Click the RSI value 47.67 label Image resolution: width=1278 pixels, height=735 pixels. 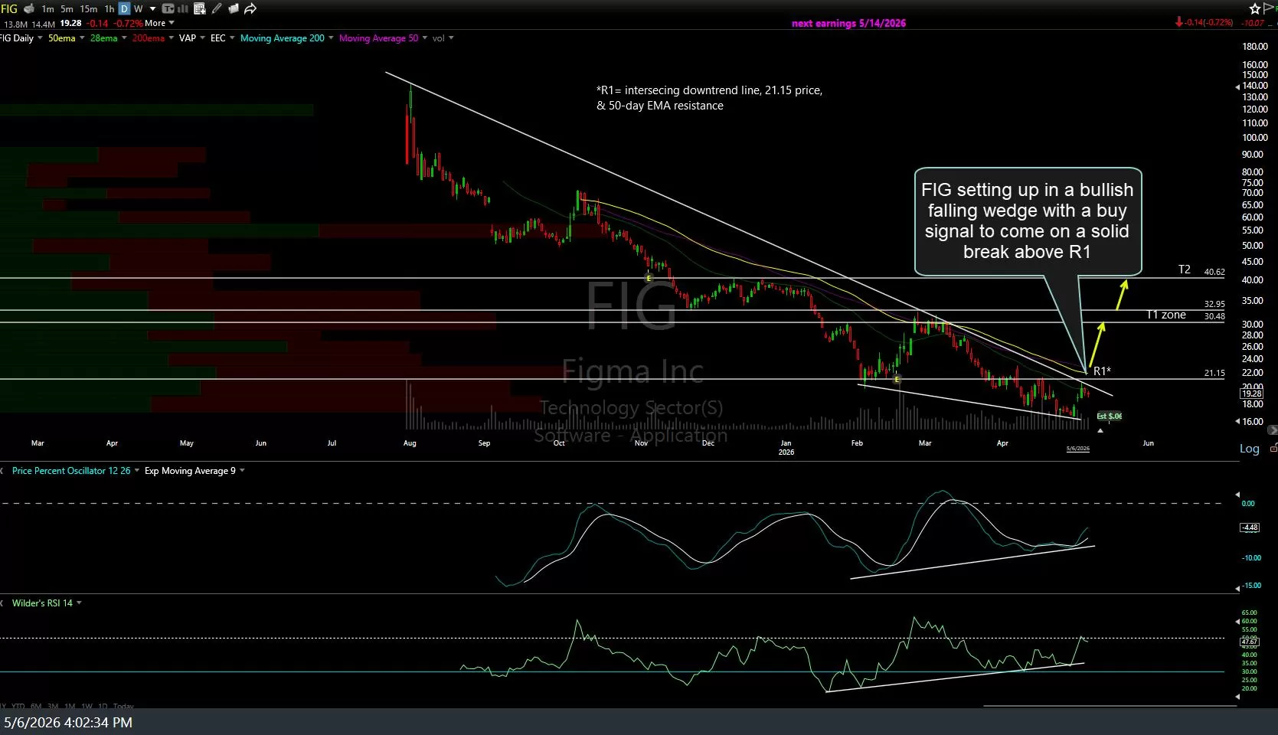point(1249,642)
